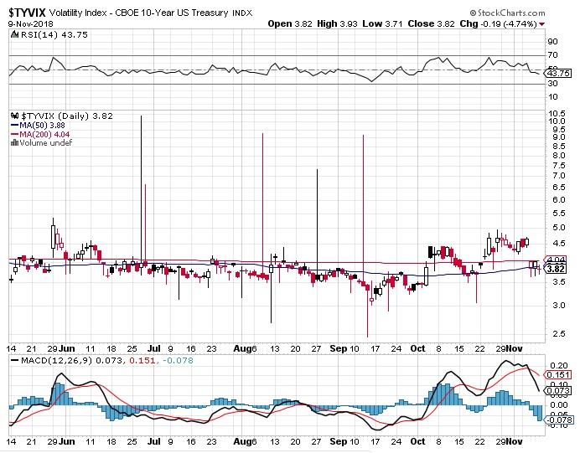Click the RSI(14) 43.75 legend label
This screenshot has height=453, width=580.
[x=54, y=34]
